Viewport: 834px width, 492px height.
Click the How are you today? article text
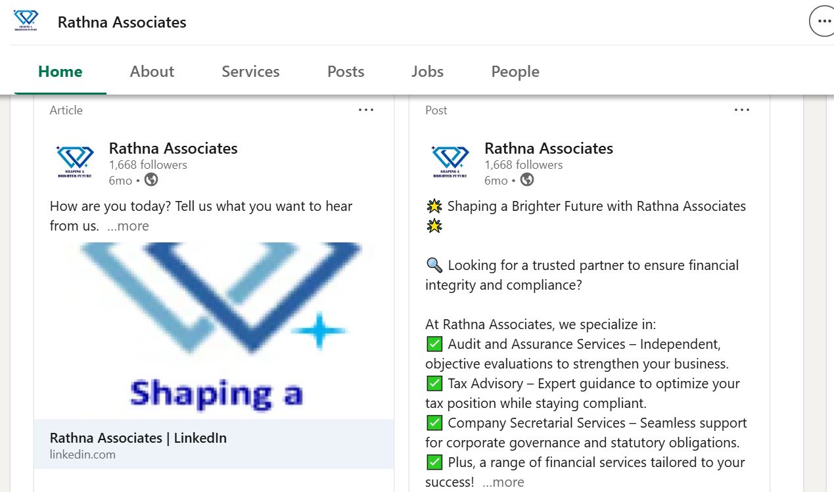[201, 216]
